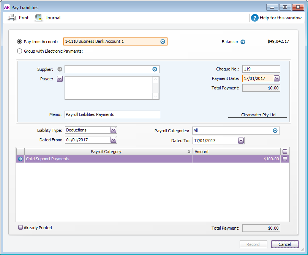Open the Payment Date calendar dropdown
Viewport: 308px width, 255px height.
click(276, 78)
